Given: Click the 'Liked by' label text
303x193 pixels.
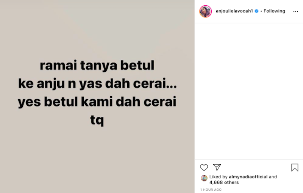Looking at the screenshot, I should [x=219, y=177].
